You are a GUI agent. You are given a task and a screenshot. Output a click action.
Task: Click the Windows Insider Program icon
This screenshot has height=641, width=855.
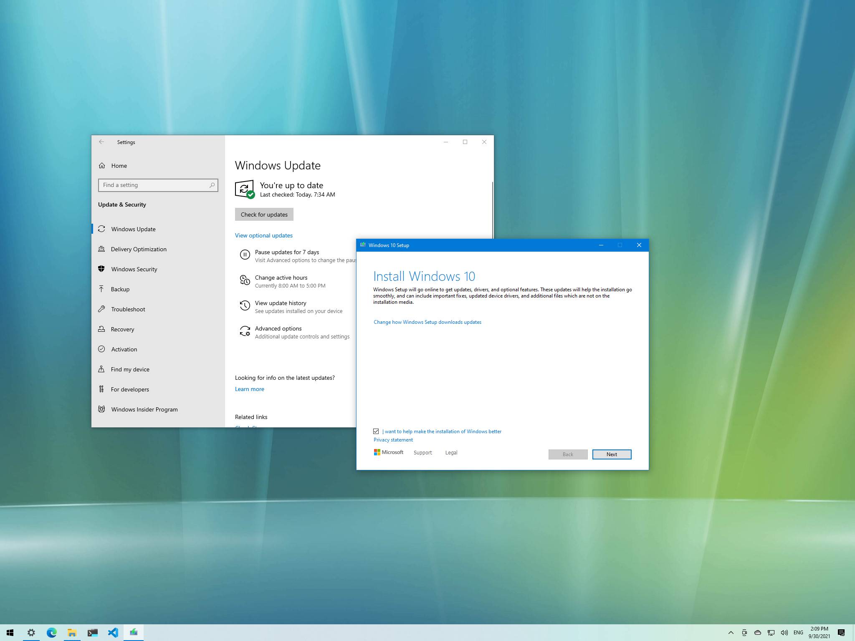pyautogui.click(x=101, y=409)
